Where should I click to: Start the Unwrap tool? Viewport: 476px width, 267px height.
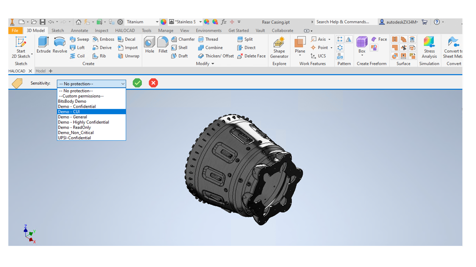pos(129,56)
